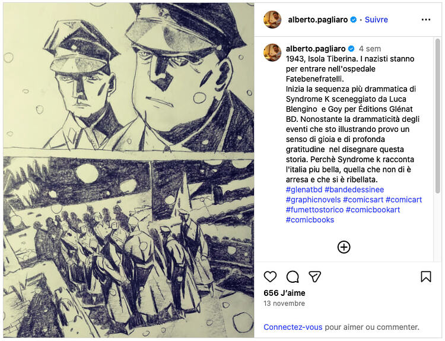This screenshot has width=445, height=341.
Task: Open the three-dot more options menu
Action: coord(425,20)
